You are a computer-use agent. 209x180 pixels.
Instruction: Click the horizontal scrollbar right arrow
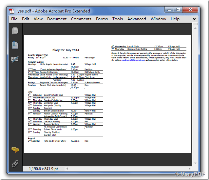tap(190, 169)
